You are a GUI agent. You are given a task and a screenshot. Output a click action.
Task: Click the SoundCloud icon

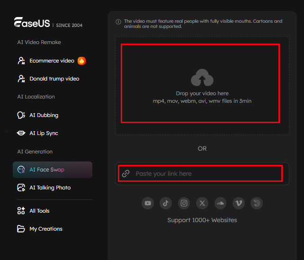(221, 203)
